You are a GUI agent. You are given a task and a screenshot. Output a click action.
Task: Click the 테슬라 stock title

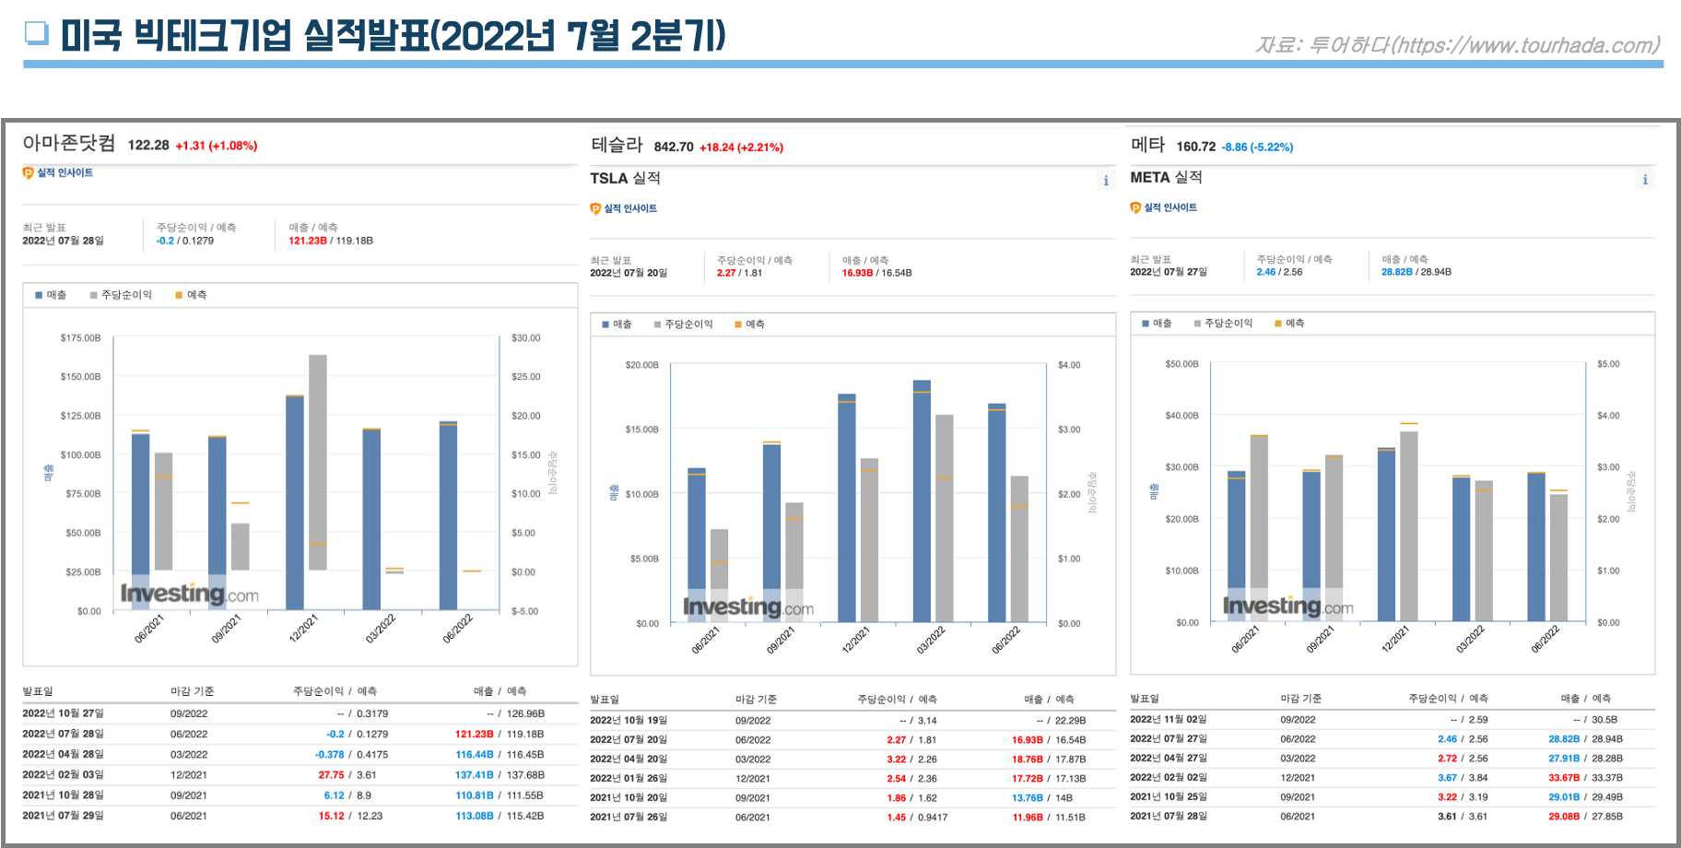617,145
